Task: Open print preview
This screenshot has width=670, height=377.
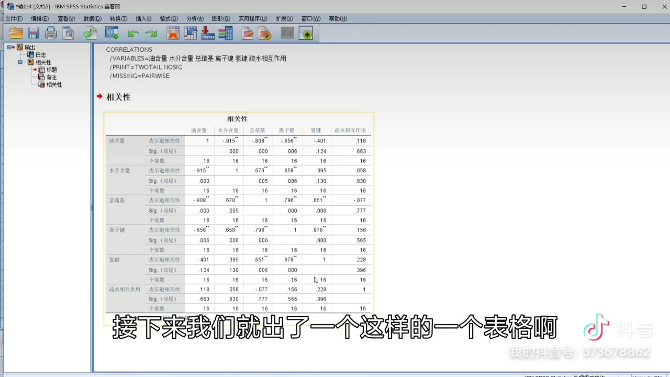Action: pos(69,34)
